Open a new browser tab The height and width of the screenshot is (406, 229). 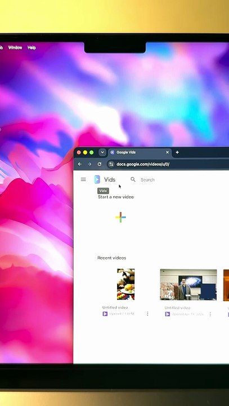(x=177, y=152)
